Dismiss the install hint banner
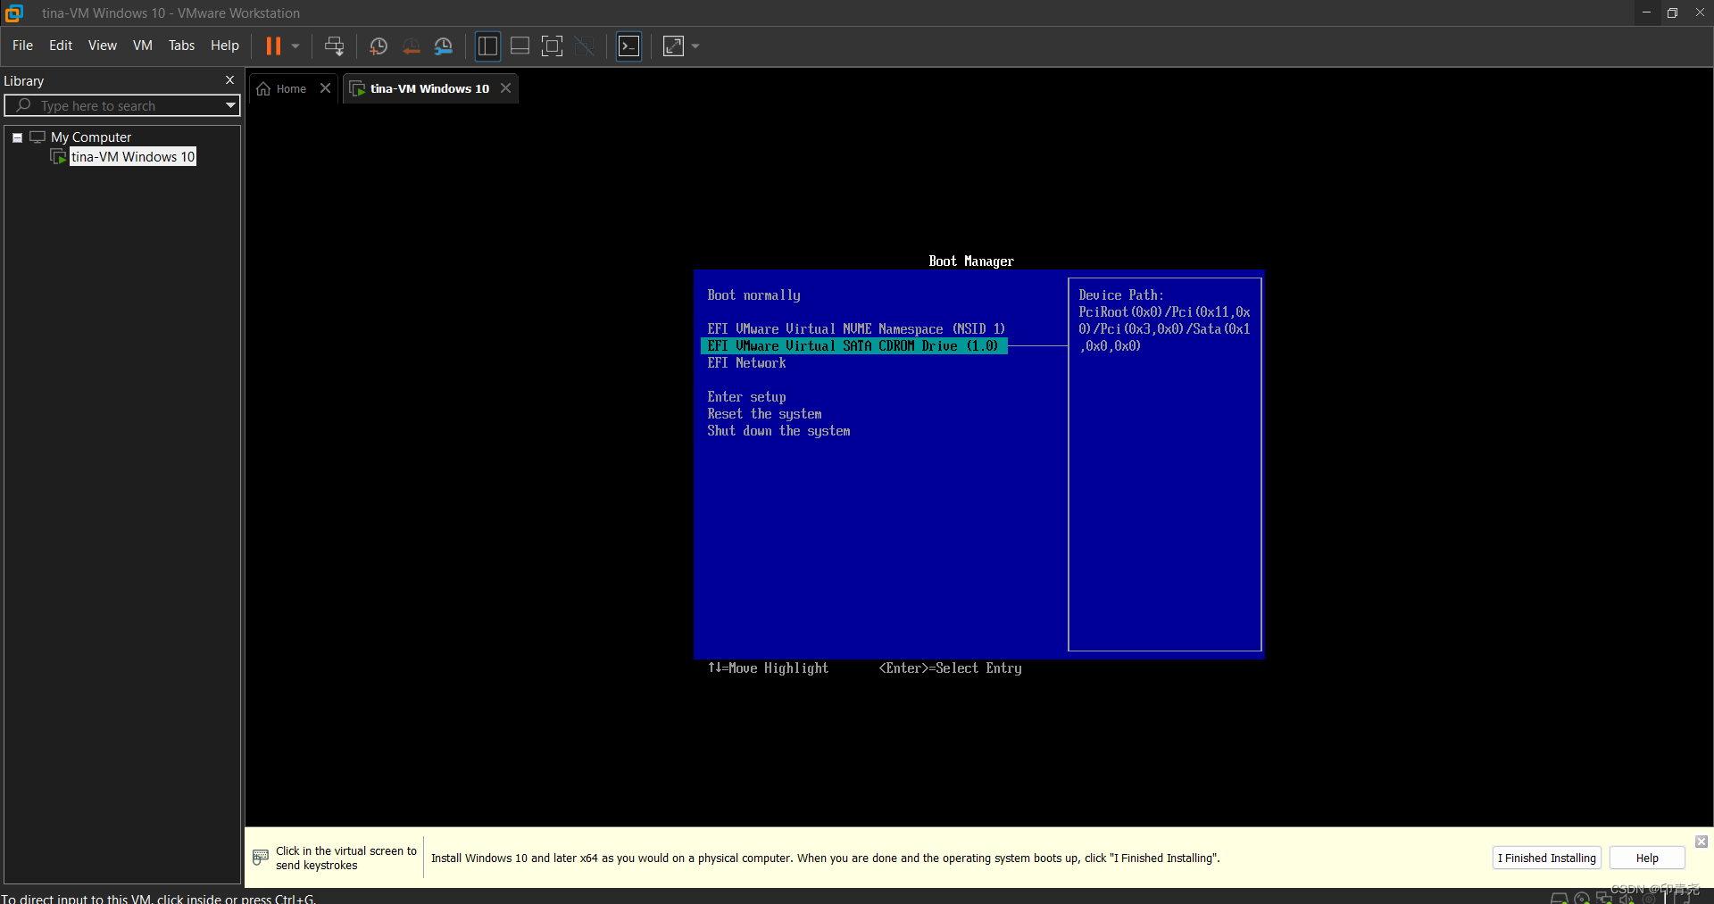Viewport: 1714px width, 904px height. click(x=1702, y=842)
